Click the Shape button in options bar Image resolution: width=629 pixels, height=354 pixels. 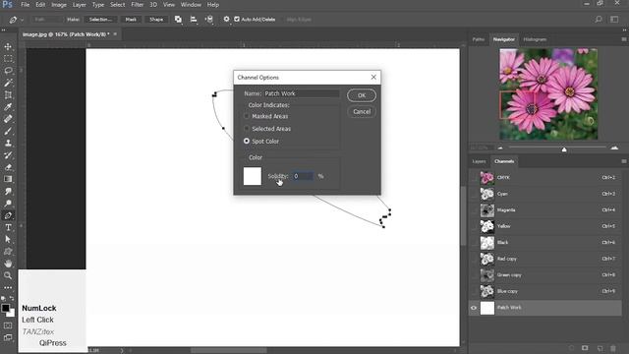[156, 20]
